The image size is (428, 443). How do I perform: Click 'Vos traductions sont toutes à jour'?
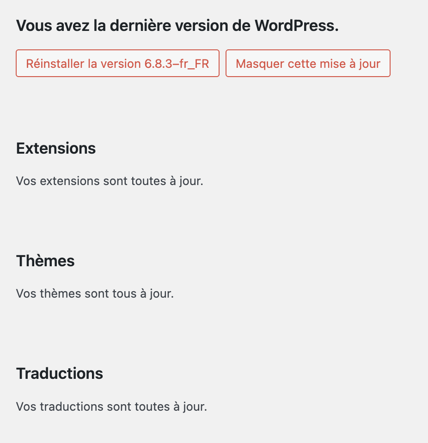pyautogui.click(x=111, y=407)
